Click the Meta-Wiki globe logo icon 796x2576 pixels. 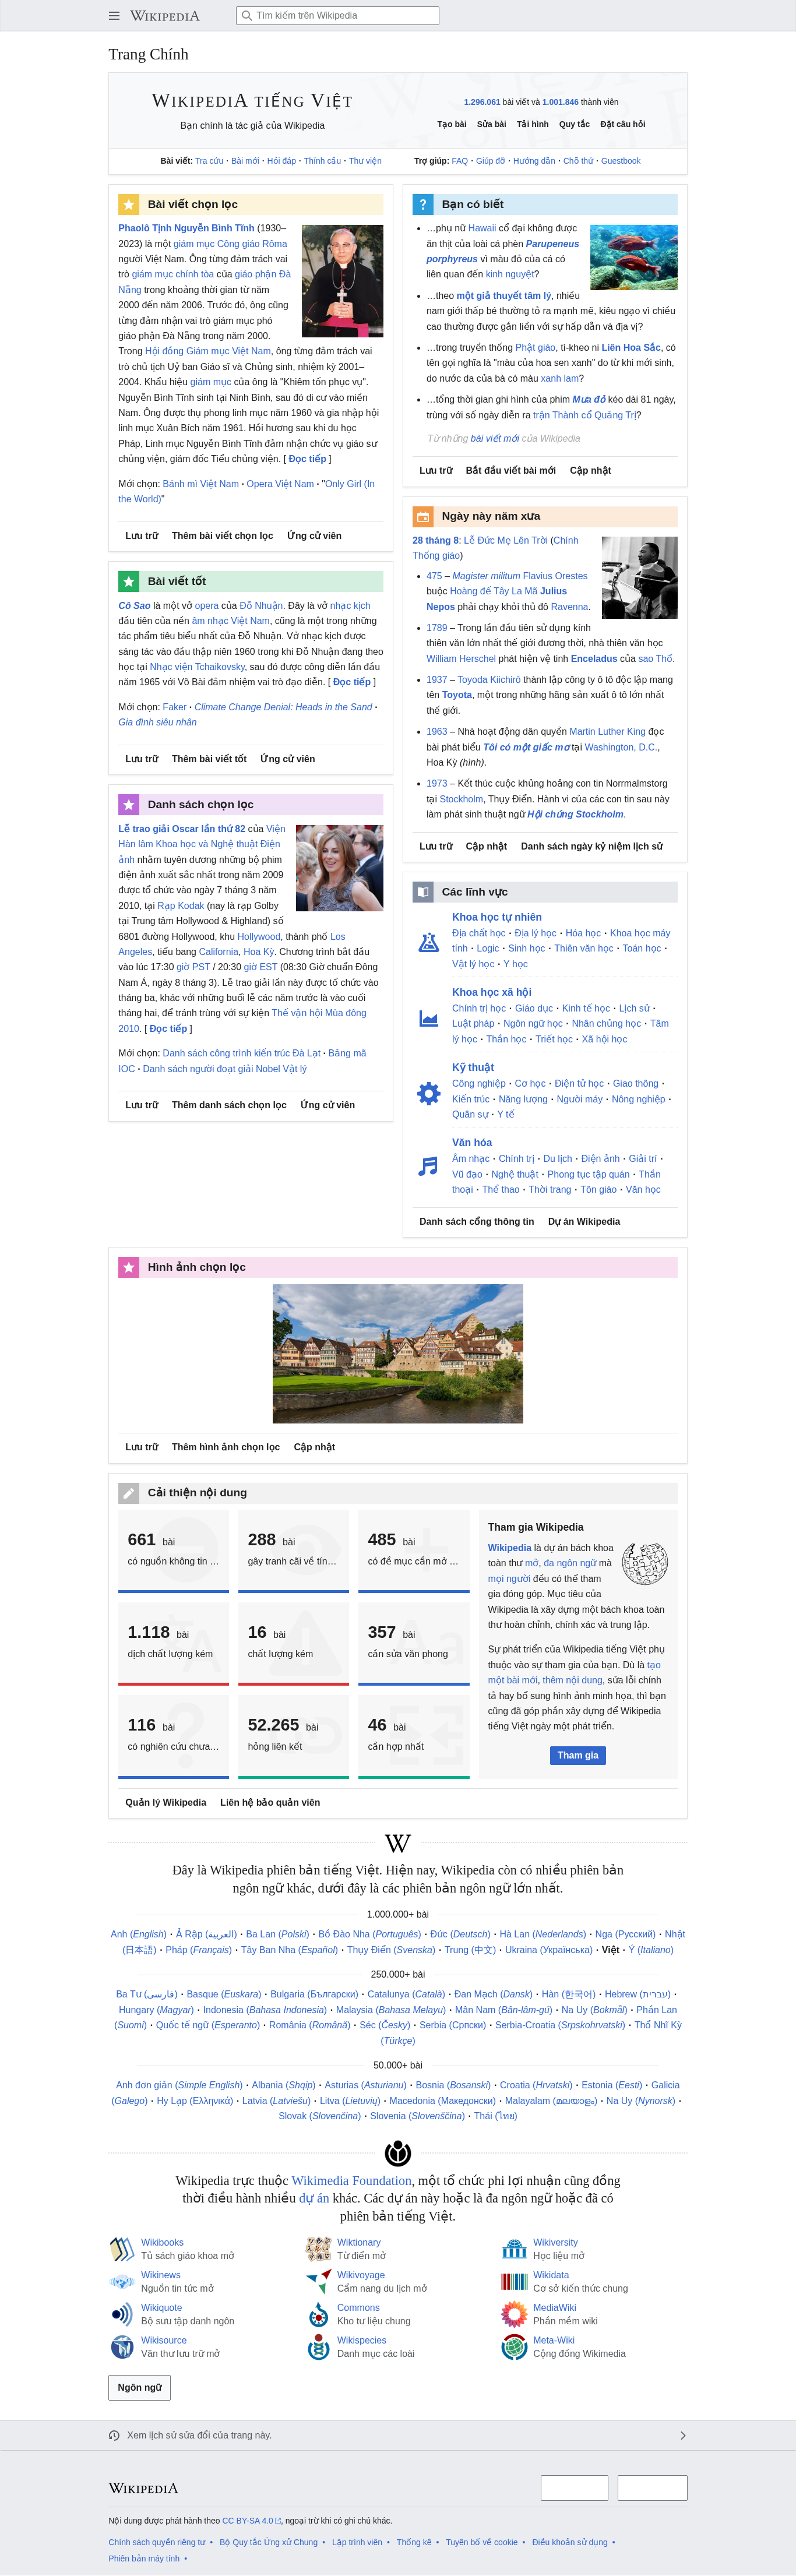point(514,2346)
